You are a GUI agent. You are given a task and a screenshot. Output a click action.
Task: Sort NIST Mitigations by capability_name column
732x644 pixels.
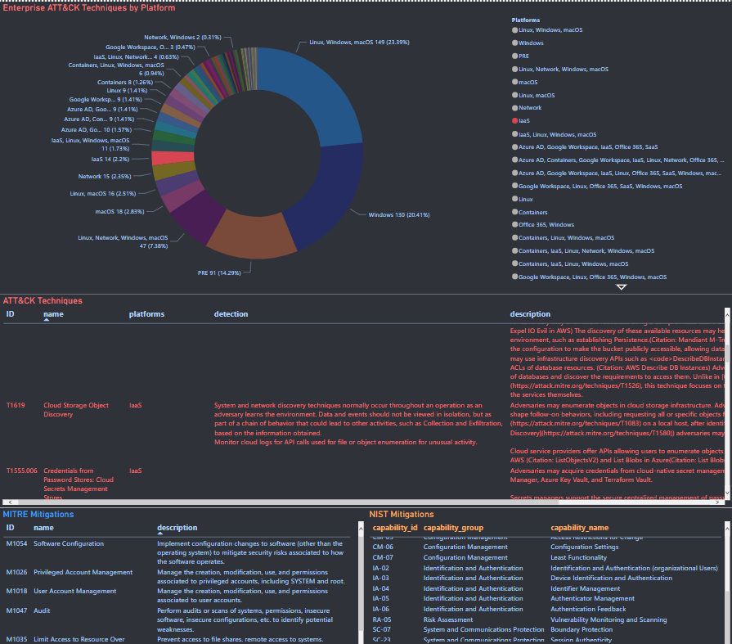[579, 527]
